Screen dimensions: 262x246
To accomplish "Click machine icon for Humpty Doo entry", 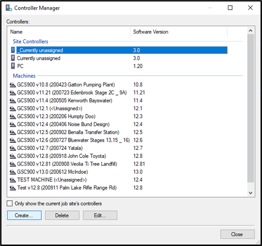I will click(13, 116).
